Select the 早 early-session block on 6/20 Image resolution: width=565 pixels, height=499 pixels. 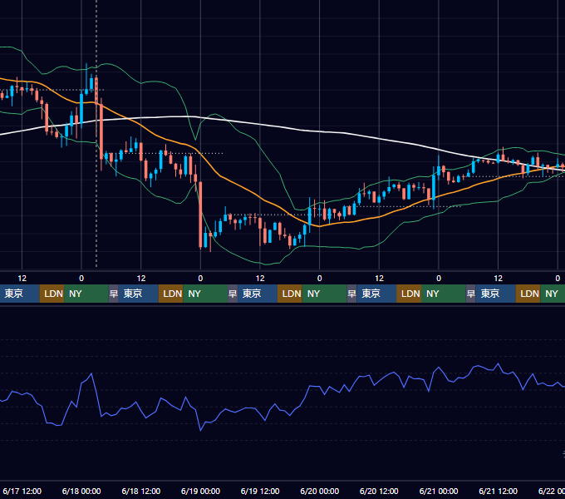tap(351, 294)
